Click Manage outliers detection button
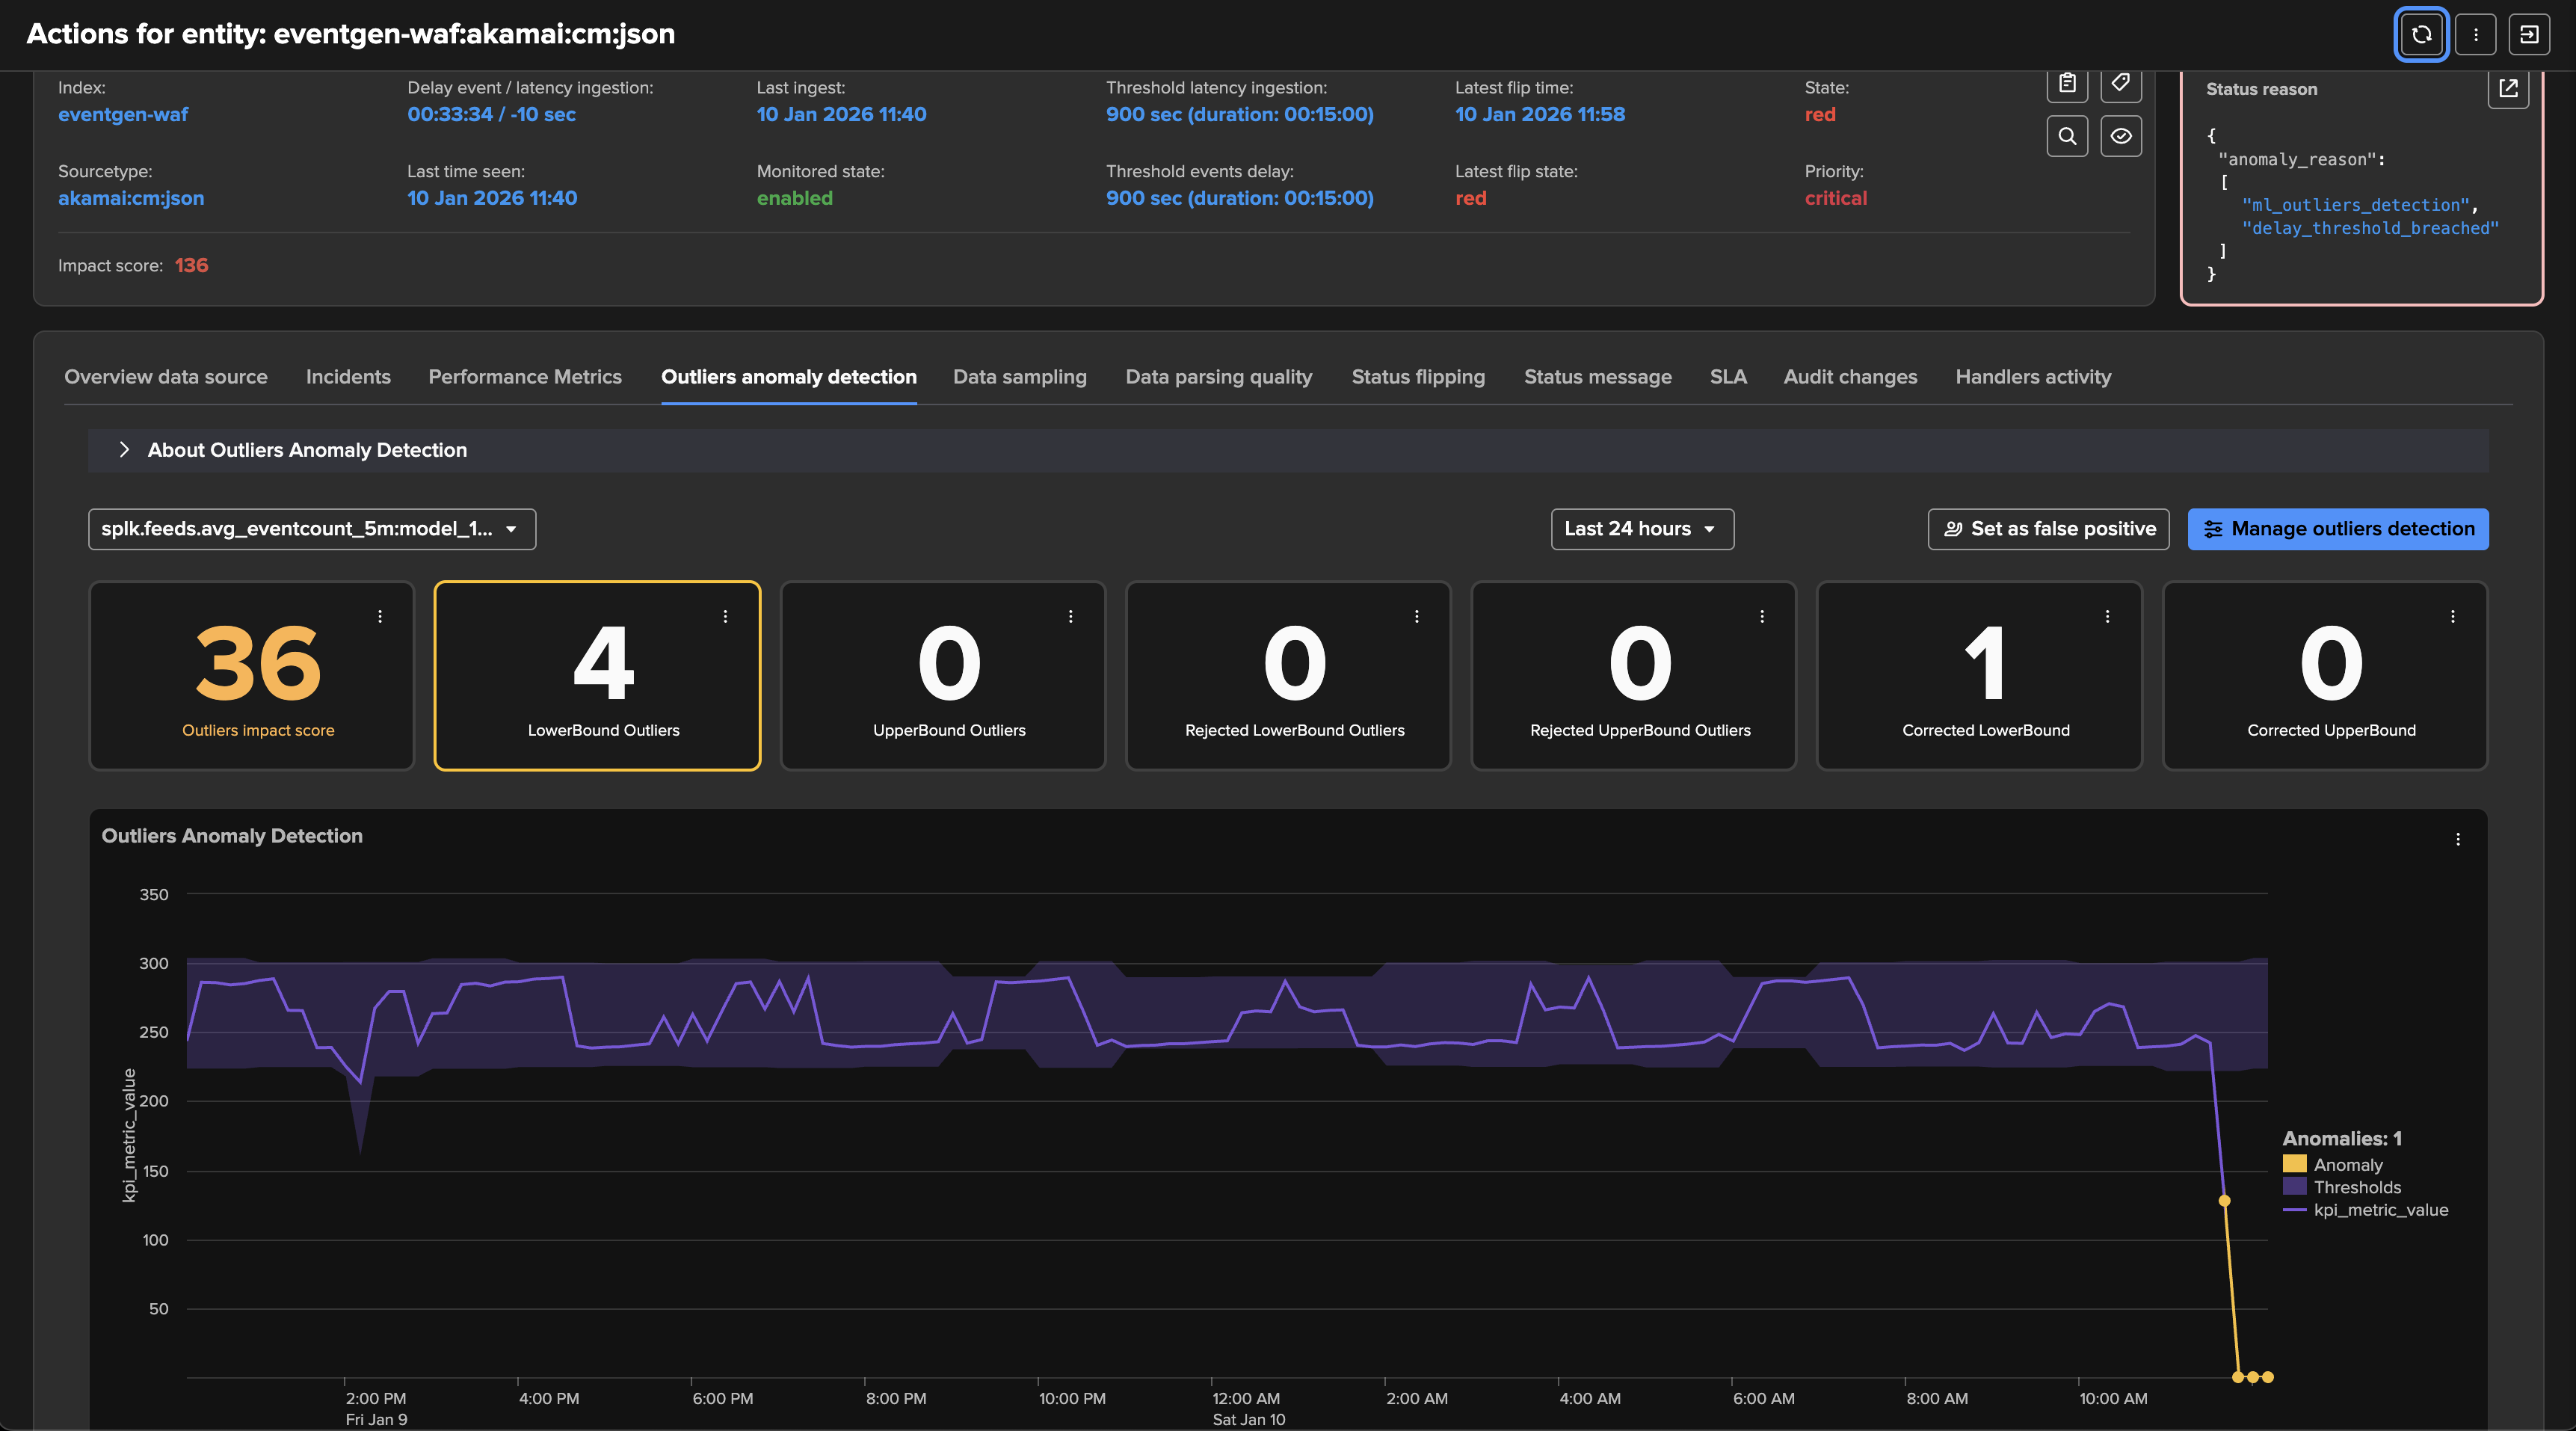The width and height of the screenshot is (2576, 1431). pos(2337,529)
